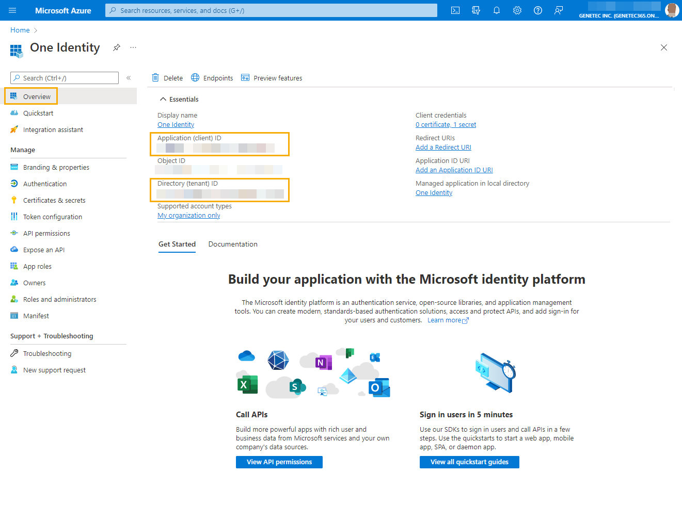Open the more options ellipsis
This screenshot has height=506, width=682.
(133, 47)
